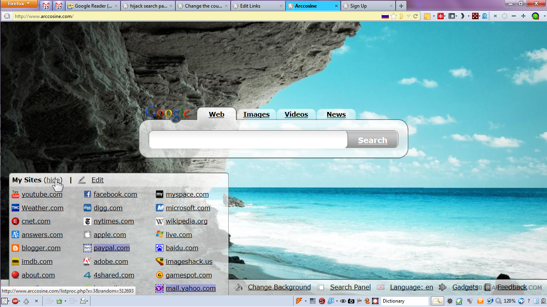Click the magnifier search button next to Dictionary
Image resolution: width=547 pixels, height=307 pixels.
pyautogui.click(x=437, y=301)
